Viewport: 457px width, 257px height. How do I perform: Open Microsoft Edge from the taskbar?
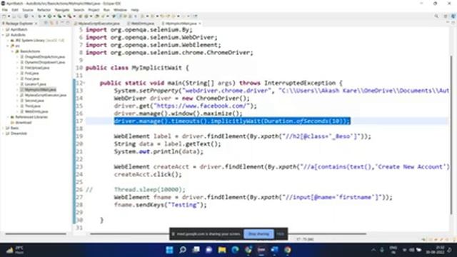235,250
